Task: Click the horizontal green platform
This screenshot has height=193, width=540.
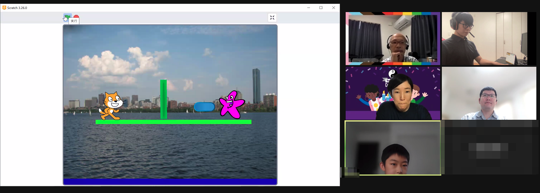Action: (174, 122)
